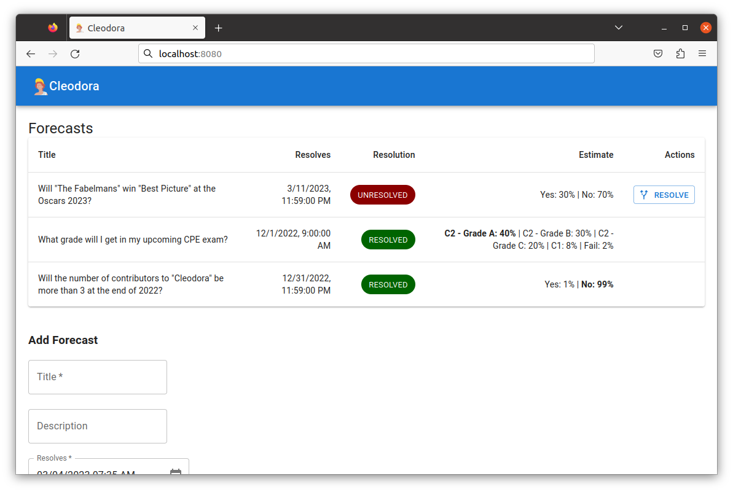The image size is (733, 492).
Task: Click the date 12/31/2022, 11:59:00 PM
Action: point(306,284)
